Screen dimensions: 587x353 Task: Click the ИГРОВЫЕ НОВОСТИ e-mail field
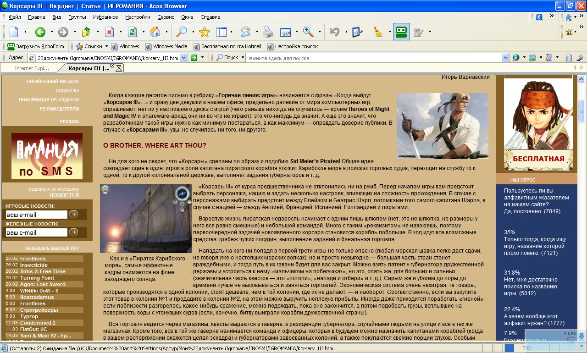pos(36,215)
